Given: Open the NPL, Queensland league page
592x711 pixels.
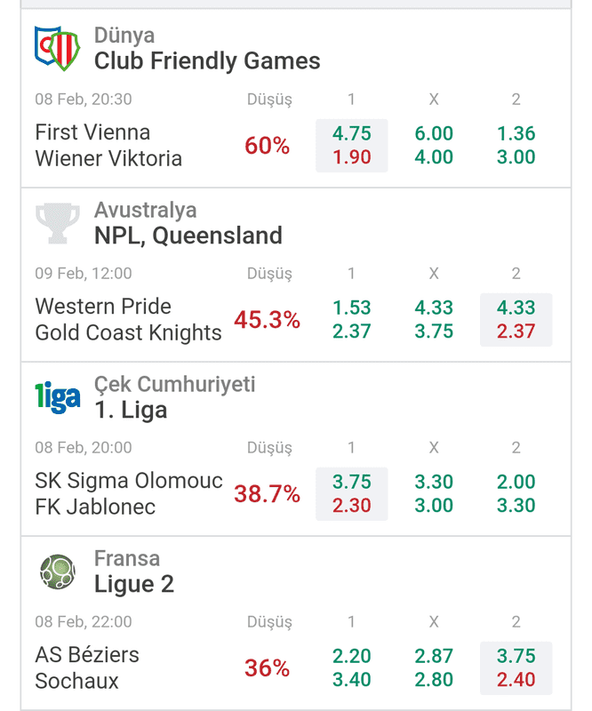Looking at the screenshot, I should pyautogui.click(x=188, y=236).
